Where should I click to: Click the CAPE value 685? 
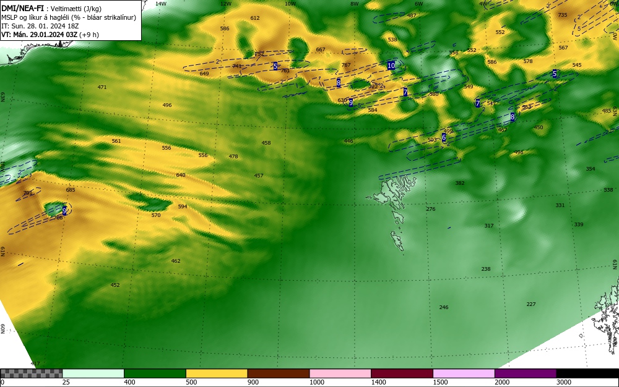71,190
